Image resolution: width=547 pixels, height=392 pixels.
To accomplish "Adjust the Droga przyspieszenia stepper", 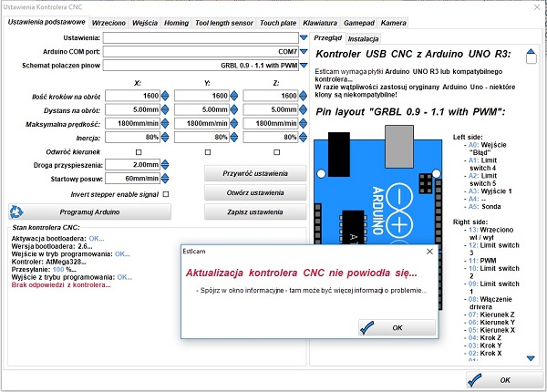I will point(165,165).
